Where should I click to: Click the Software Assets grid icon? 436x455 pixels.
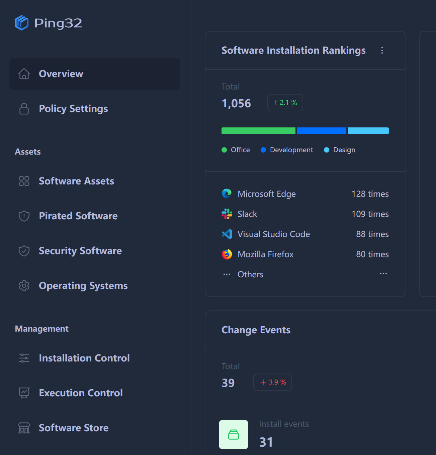[x=24, y=181]
